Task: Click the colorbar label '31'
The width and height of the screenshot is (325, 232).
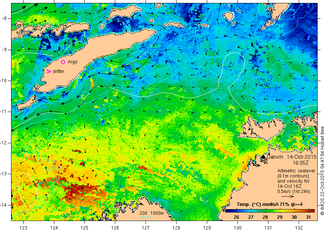Action: [x=308, y=217]
